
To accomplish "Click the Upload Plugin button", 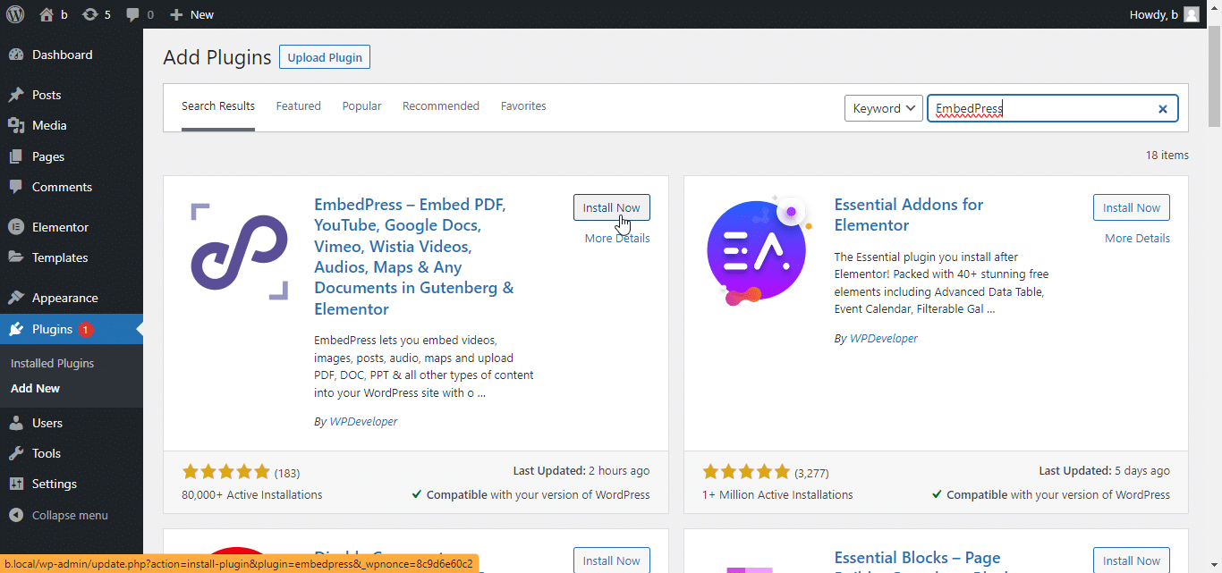I will pos(325,57).
